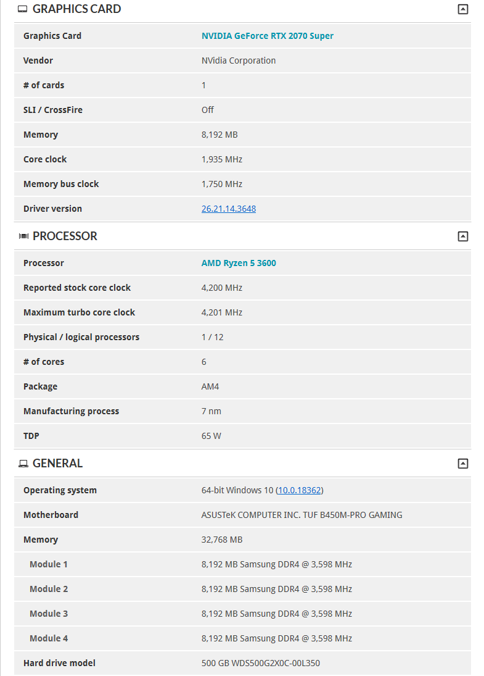Click the # of cards label
This screenshot has width=484, height=676.
pyautogui.click(x=44, y=85)
